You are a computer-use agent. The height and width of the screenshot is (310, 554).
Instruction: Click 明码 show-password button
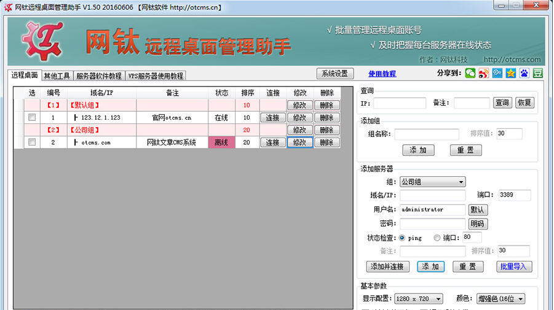(478, 223)
